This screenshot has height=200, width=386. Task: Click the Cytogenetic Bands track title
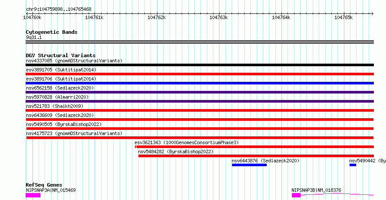point(52,32)
